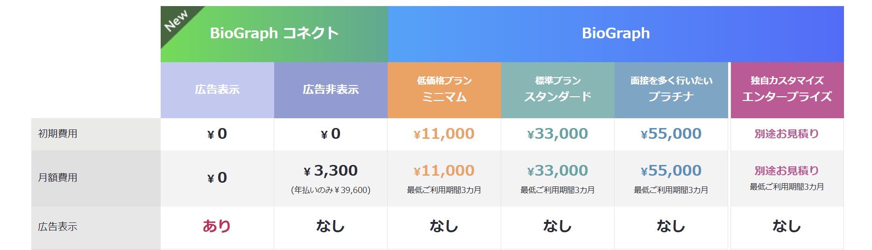The height and width of the screenshot is (250, 872).
Task: Choose the プラチナ plan header
Action: point(671,90)
